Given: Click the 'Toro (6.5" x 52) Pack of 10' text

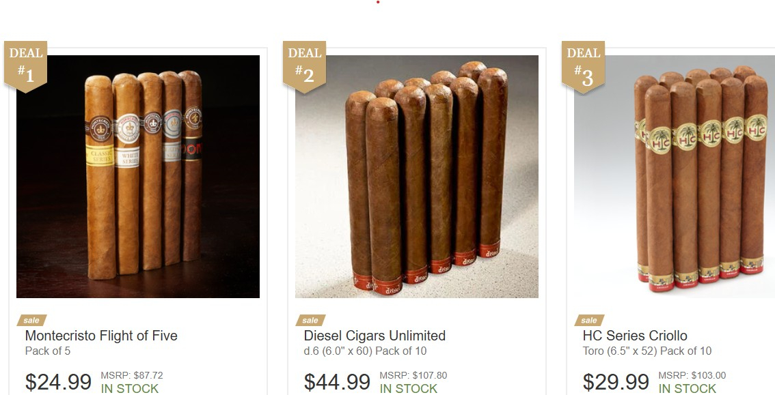Looking at the screenshot, I should [647, 351].
